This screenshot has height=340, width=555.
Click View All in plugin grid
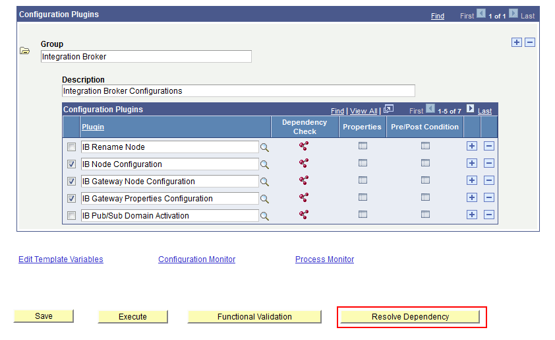coord(363,111)
